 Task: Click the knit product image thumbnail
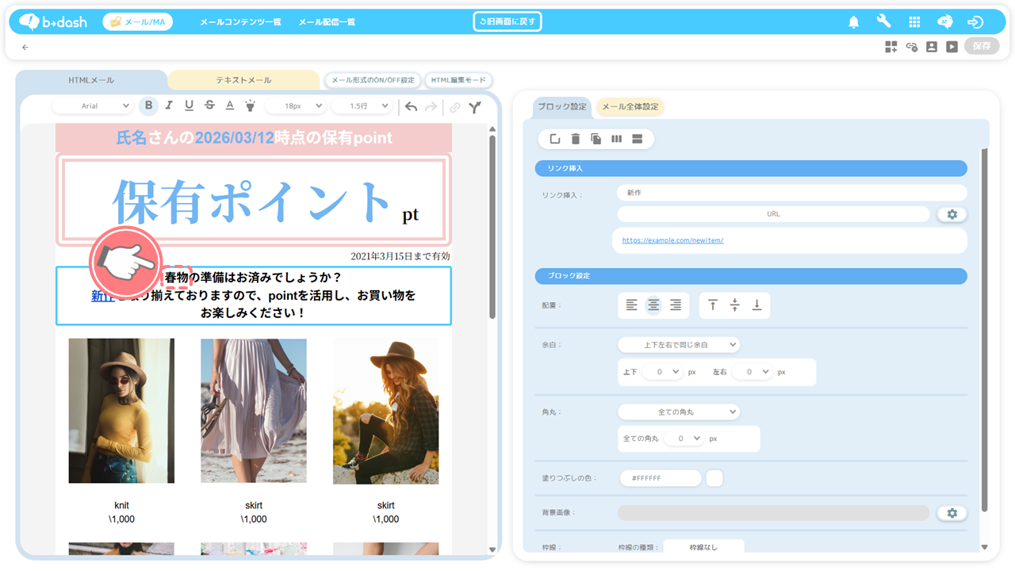pyautogui.click(x=121, y=411)
